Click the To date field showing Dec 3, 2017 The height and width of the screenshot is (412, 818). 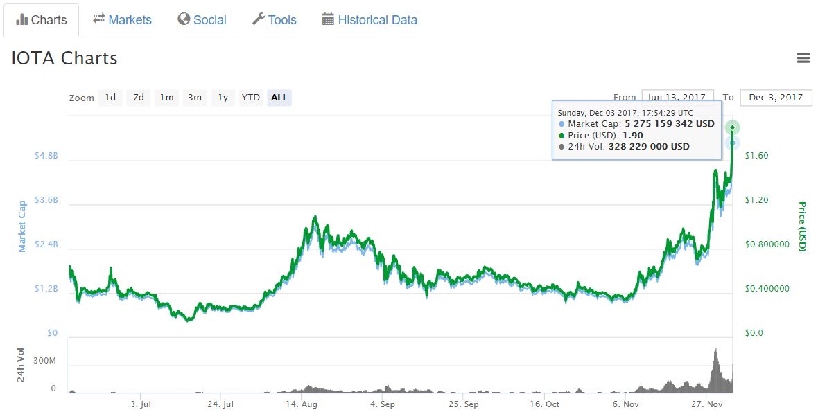[x=776, y=98]
